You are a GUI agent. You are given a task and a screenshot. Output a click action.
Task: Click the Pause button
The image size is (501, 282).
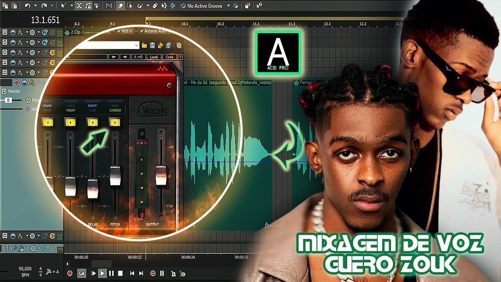tap(111, 273)
